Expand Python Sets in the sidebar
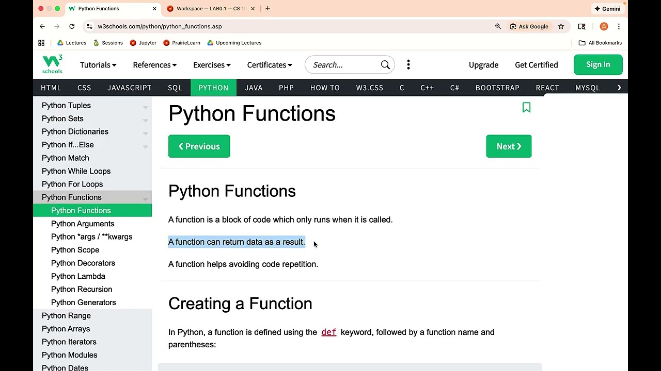 tap(146, 120)
